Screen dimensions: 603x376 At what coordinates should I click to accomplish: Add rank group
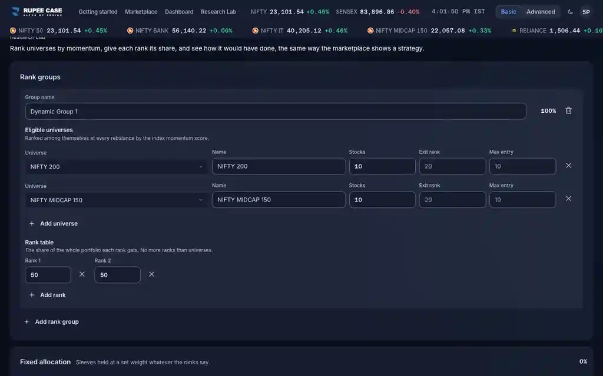tap(52, 321)
